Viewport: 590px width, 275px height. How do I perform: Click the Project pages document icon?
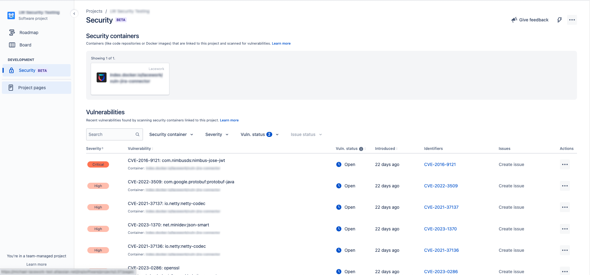point(11,88)
